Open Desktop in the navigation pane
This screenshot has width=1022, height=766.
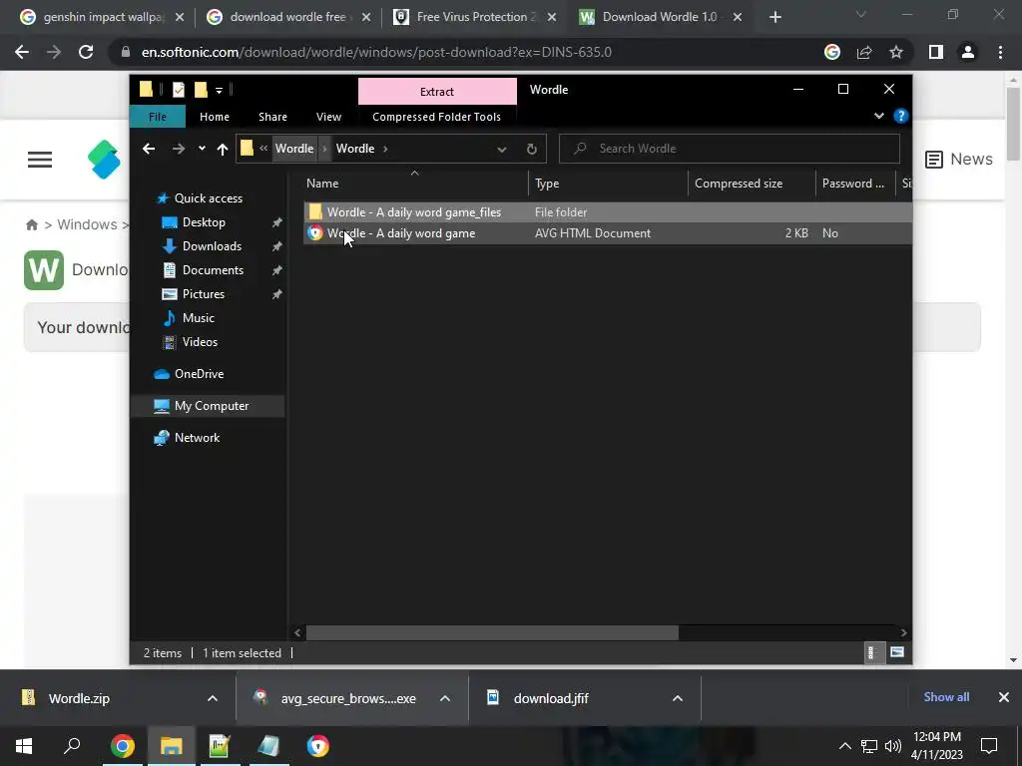[x=204, y=222]
